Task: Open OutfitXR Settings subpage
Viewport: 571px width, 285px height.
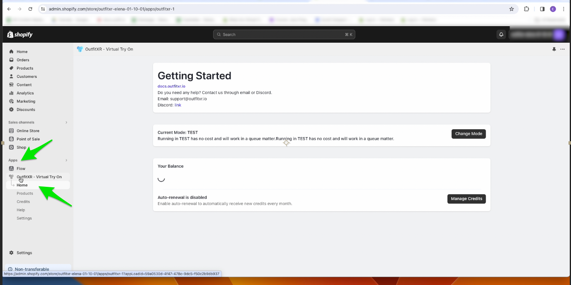Action: tap(24, 218)
